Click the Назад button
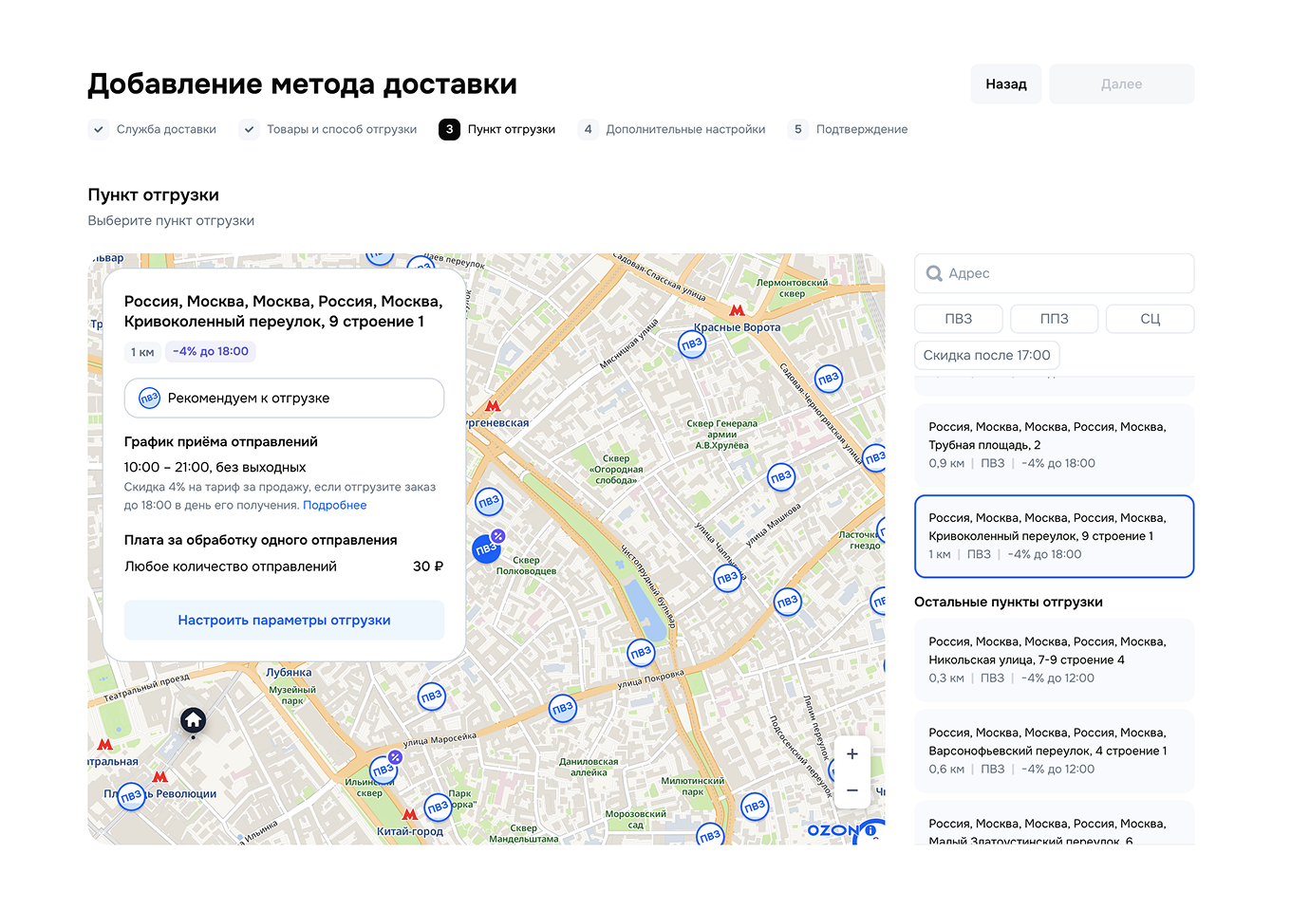Screen dimensions: 1291x910 (x=1005, y=84)
